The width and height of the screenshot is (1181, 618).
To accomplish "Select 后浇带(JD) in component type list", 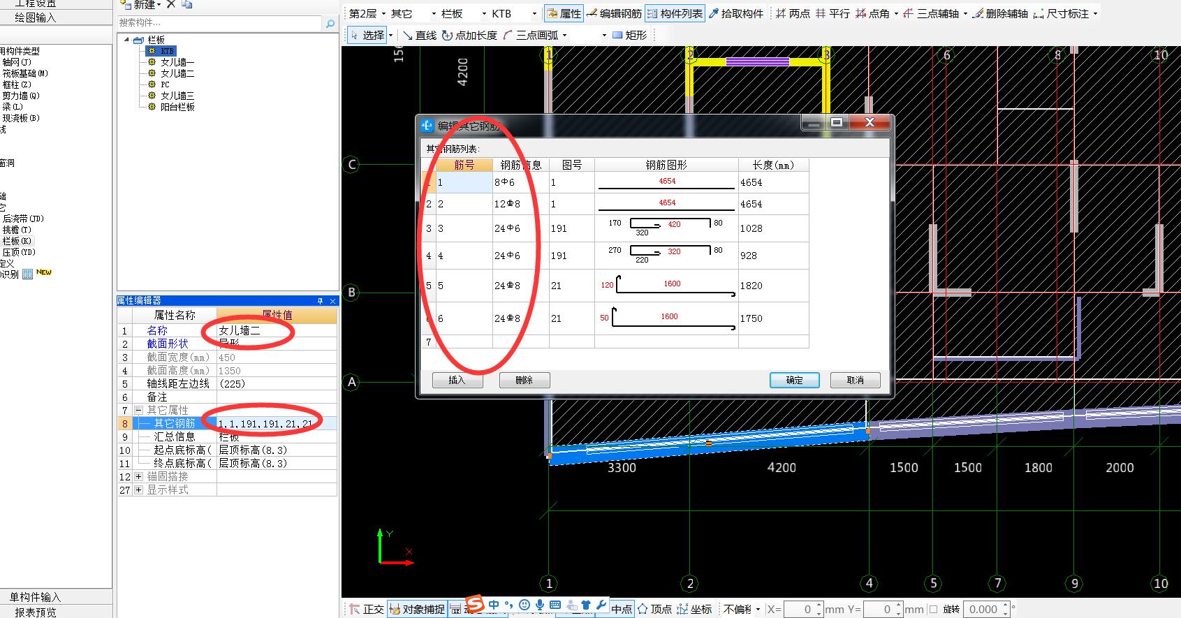I will [x=22, y=219].
